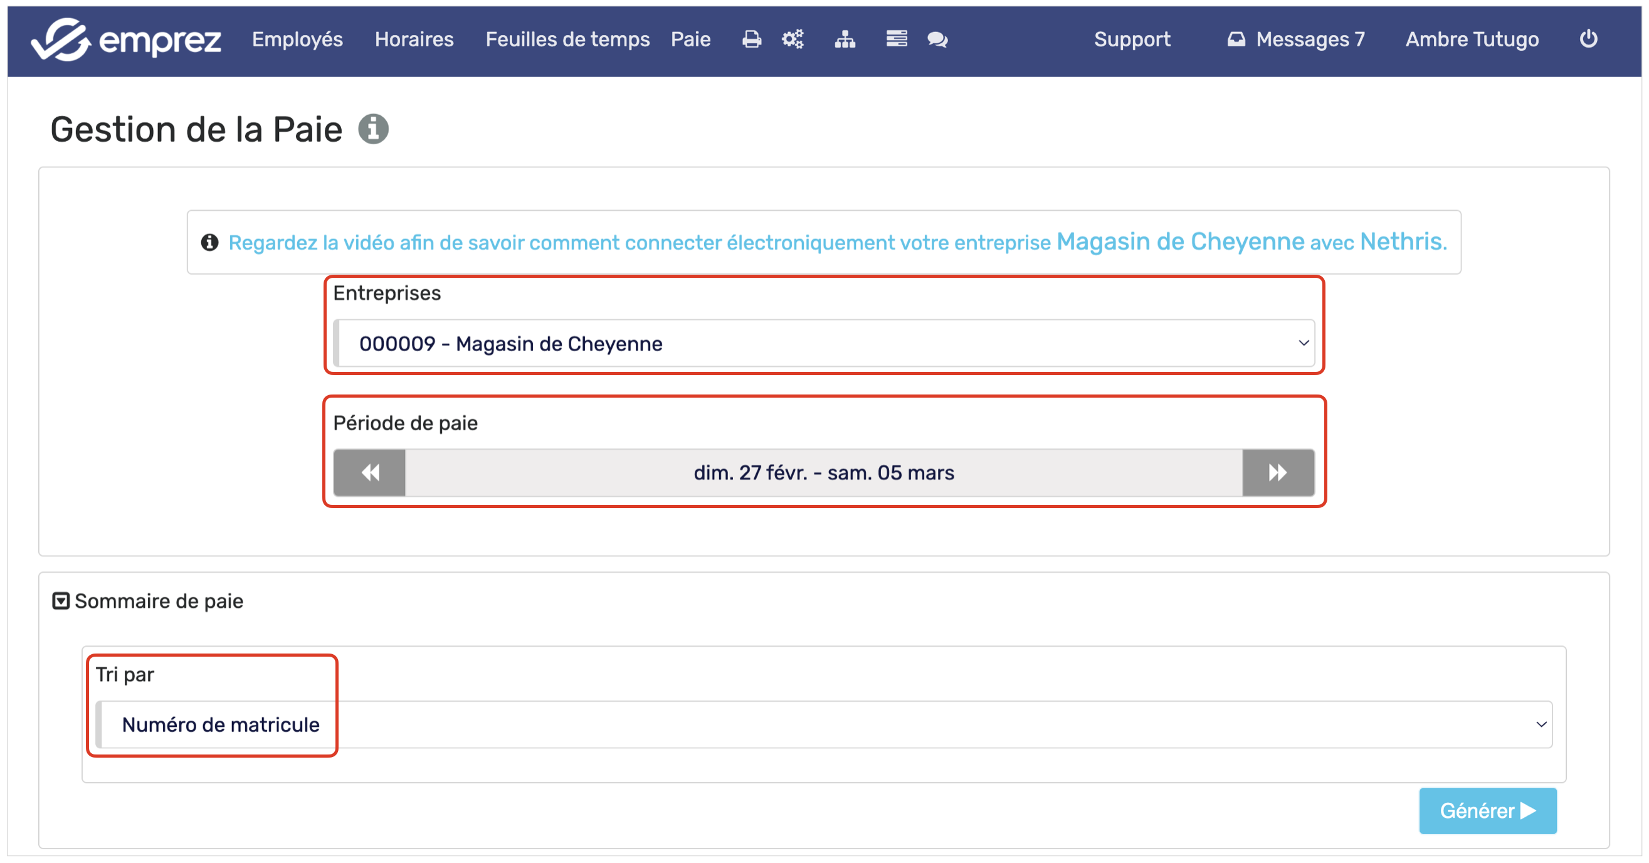This screenshot has height=863, width=1649.
Task: Open the Entreprises dropdown
Action: [x=824, y=344]
